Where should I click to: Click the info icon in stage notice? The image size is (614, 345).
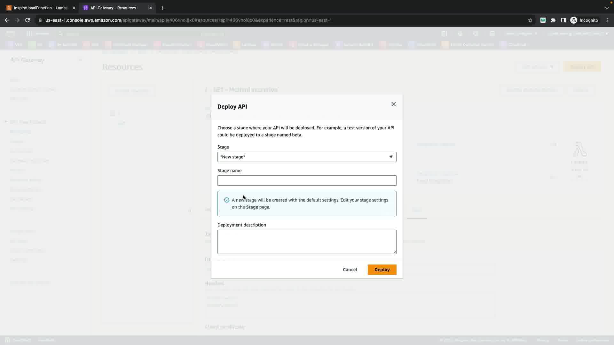pos(227,200)
